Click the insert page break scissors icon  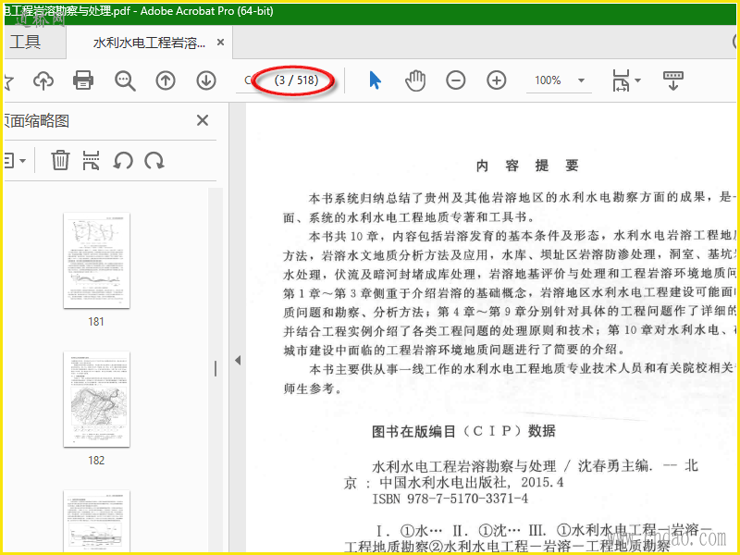point(91,160)
